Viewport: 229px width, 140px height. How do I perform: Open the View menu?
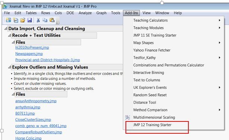[146, 13]
